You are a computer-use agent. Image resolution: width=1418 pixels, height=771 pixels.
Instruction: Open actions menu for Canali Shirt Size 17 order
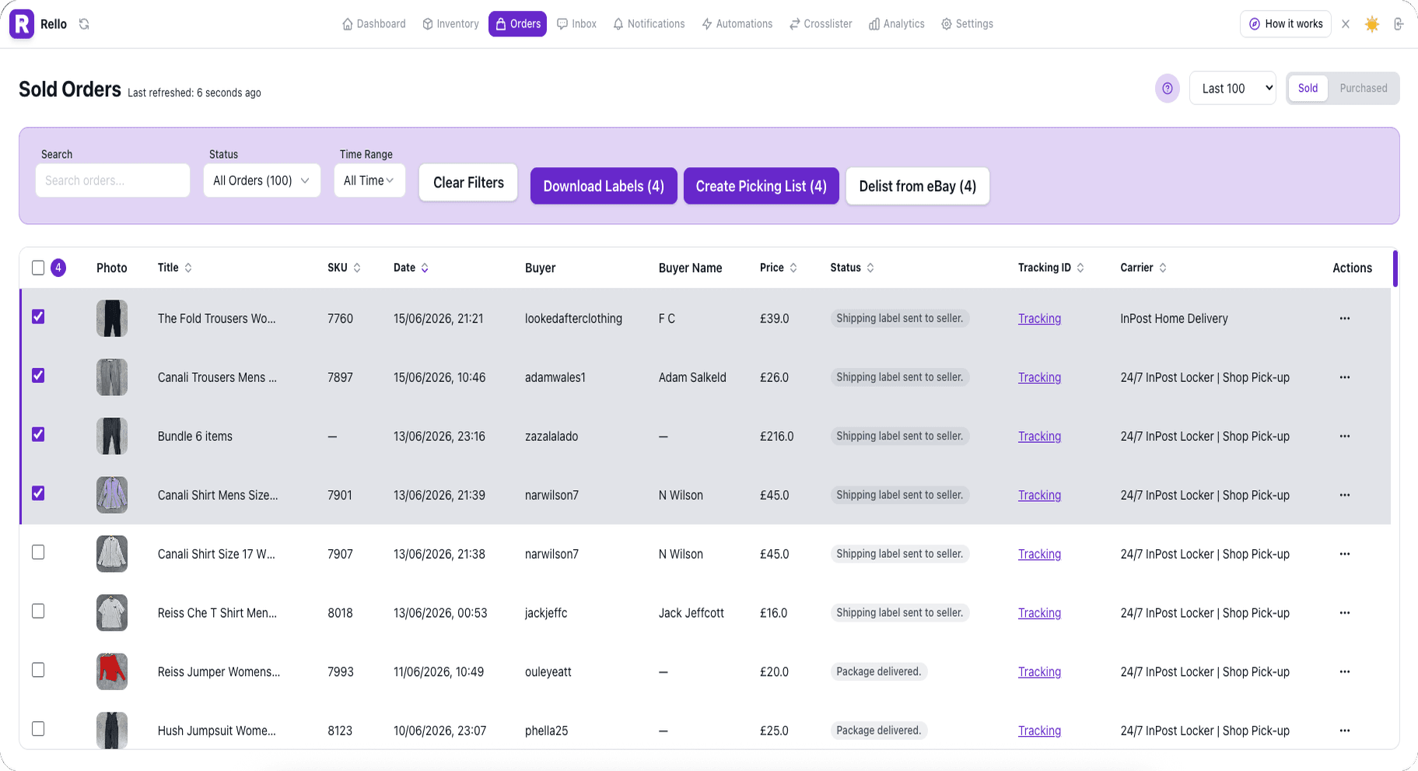pyautogui.click(x=1345, y=554)
